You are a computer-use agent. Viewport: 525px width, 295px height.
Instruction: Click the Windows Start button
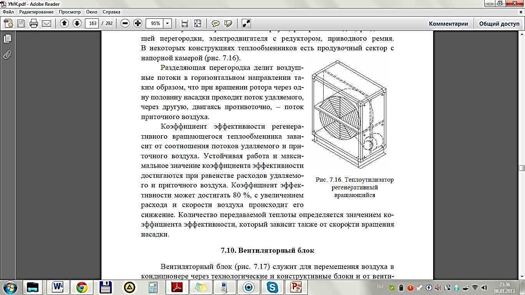(x=10, y=287)
